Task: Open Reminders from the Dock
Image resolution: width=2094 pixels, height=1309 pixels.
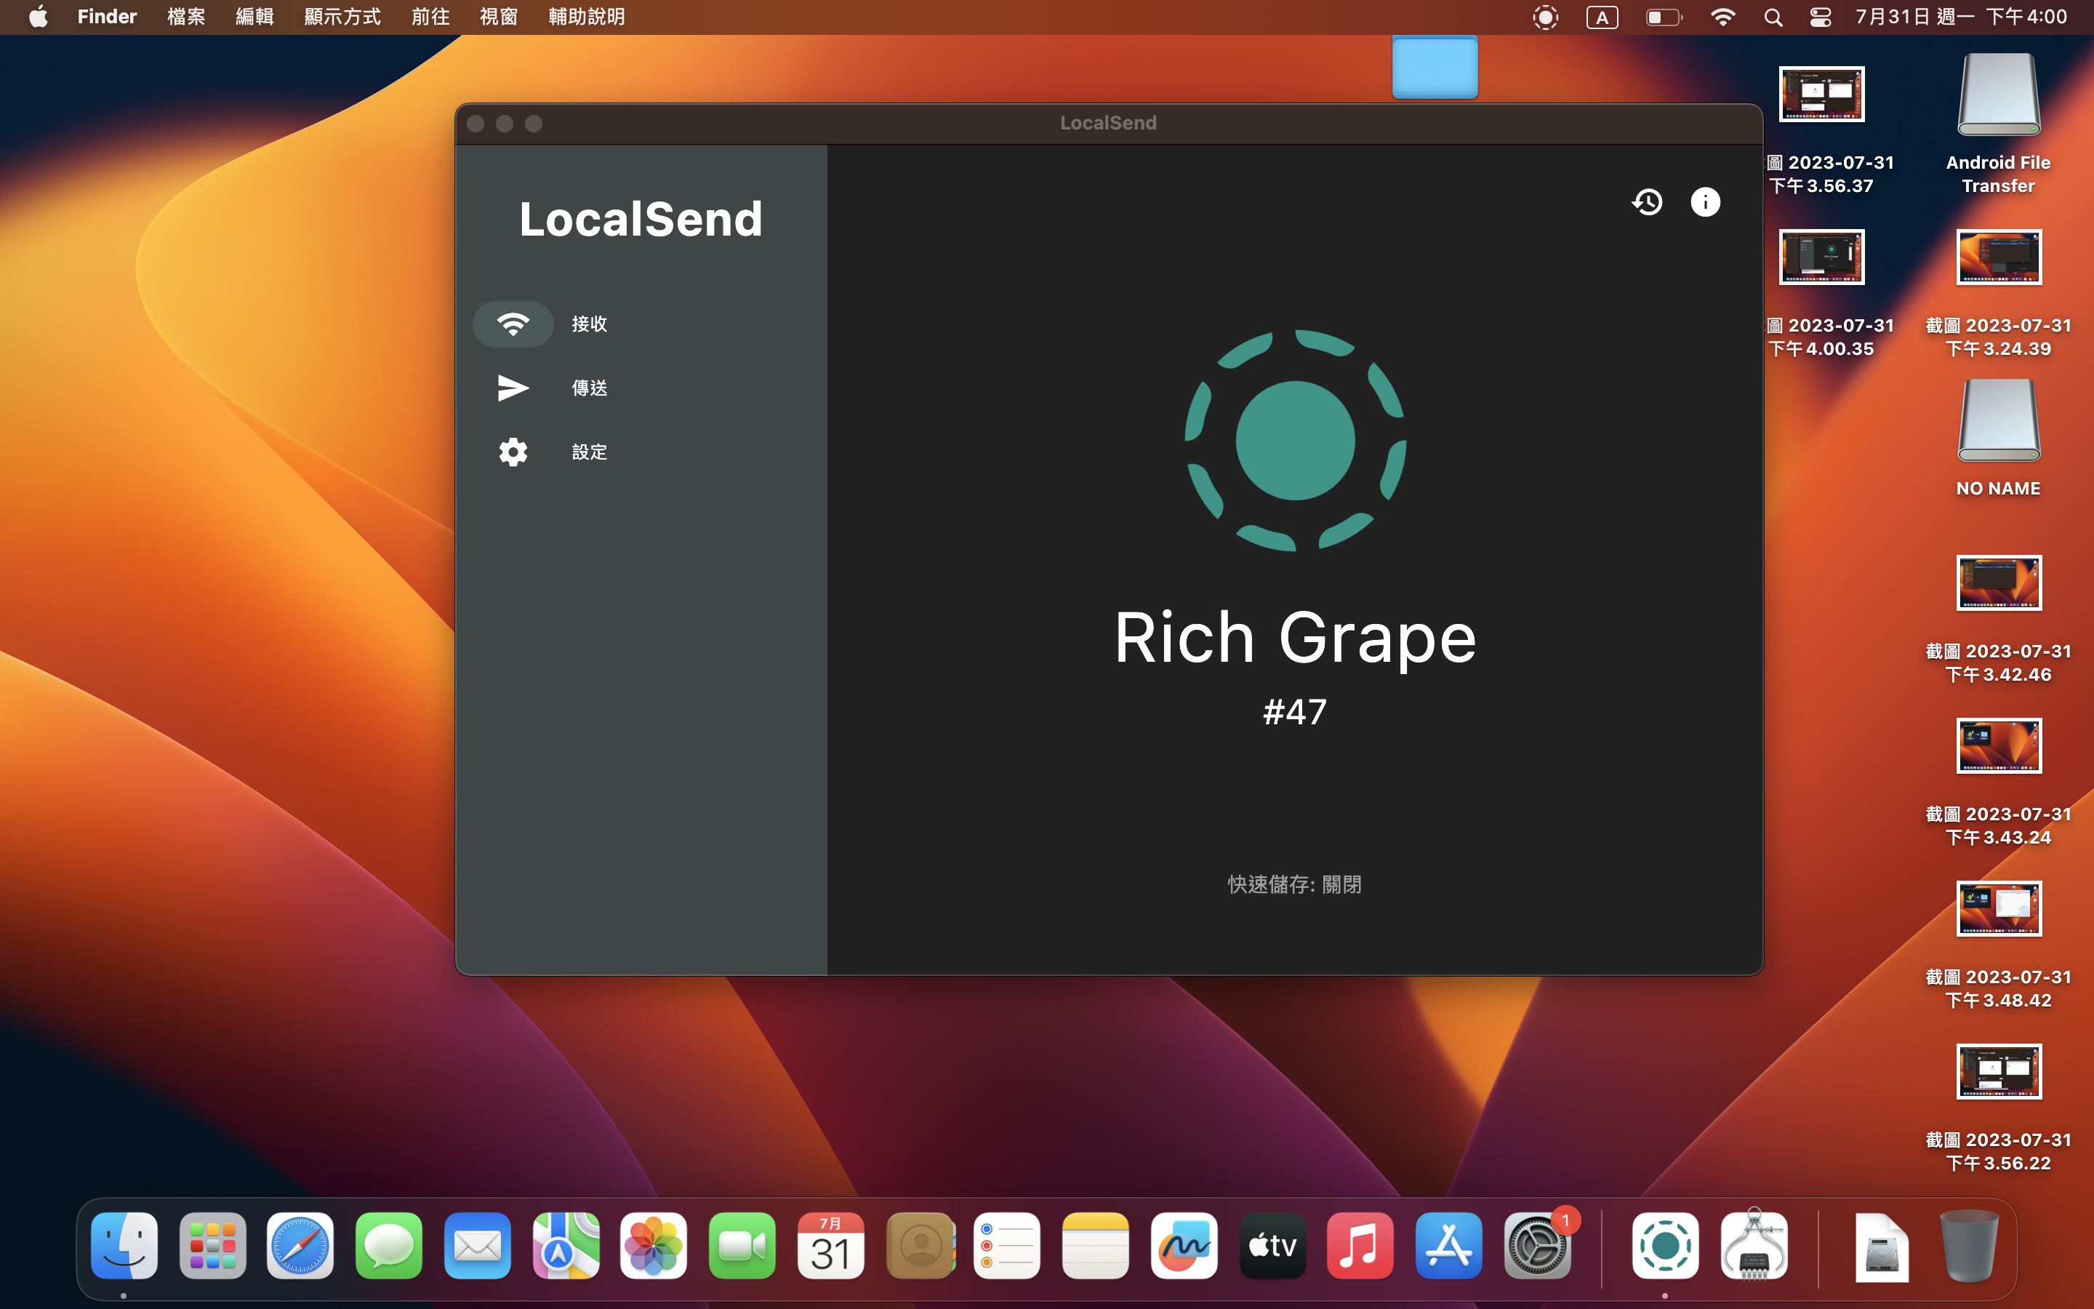Action: (x=1007, y=1246)
